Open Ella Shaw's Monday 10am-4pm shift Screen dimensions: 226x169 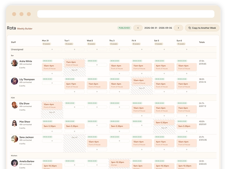coord(52,106)
